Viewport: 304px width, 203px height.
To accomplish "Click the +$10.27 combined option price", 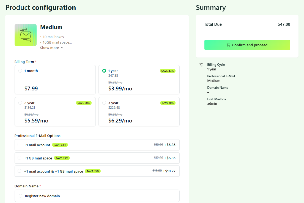I will click(x=169, y=171).
